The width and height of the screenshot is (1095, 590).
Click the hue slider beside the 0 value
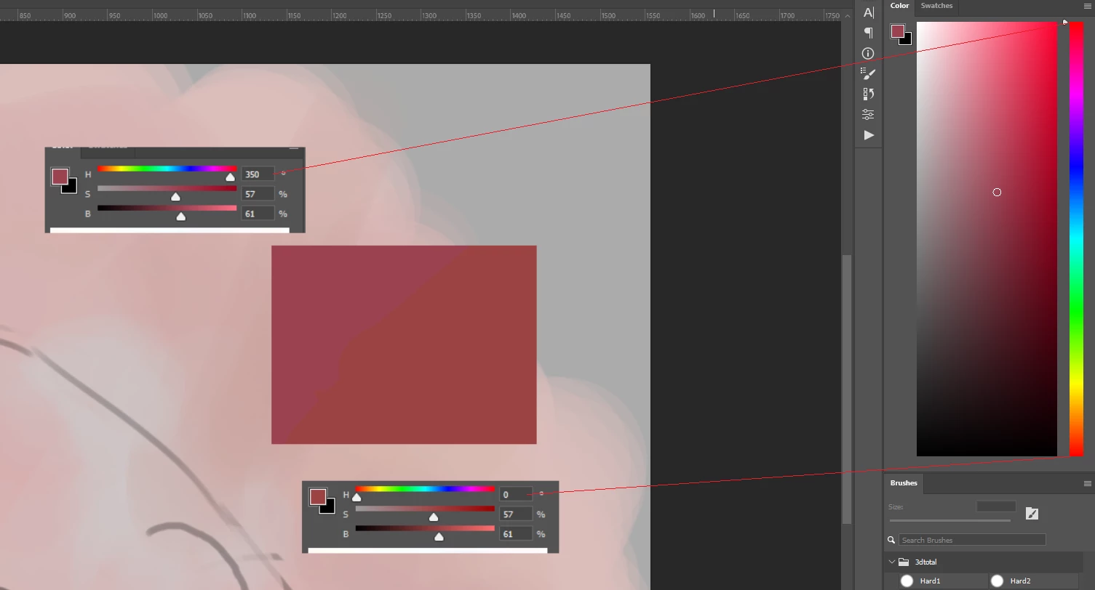[425, 490]
